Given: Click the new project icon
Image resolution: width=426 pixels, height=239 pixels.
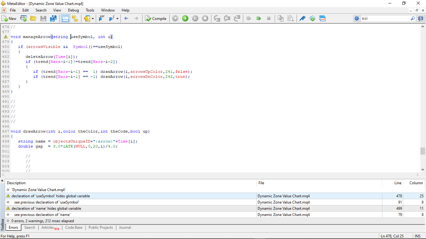Looking at the screenshot, I should tap(23, 19).
